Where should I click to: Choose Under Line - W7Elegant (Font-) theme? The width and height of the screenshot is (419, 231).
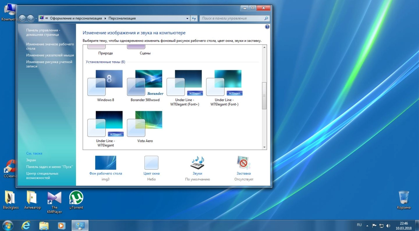pos(224,87)
